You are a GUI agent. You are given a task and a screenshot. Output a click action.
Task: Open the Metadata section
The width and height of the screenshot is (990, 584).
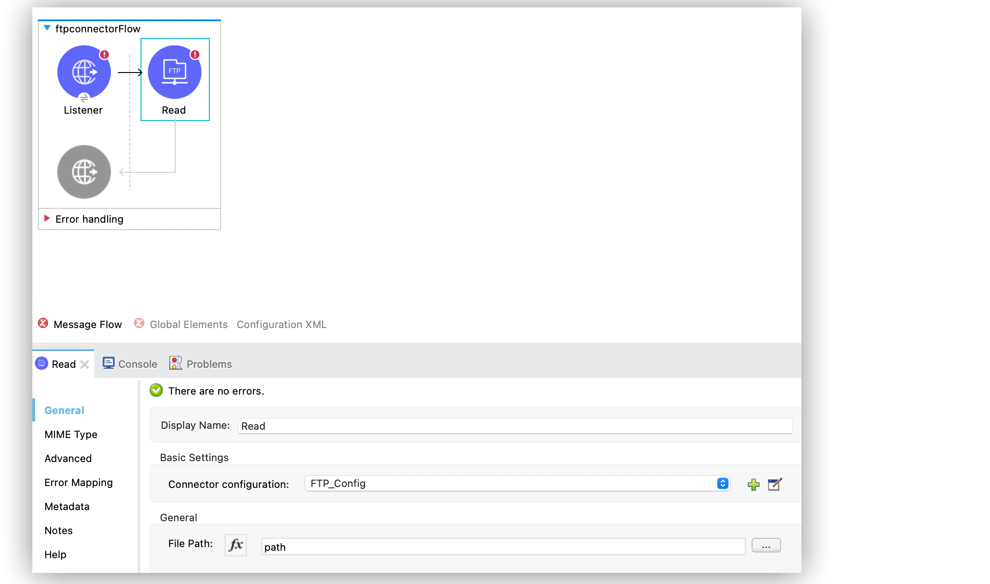(67, 506)
